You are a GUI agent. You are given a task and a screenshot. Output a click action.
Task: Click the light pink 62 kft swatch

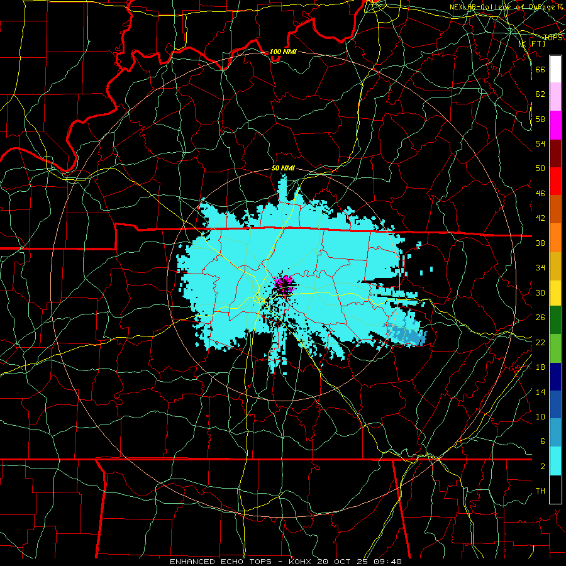pos(555,97)
